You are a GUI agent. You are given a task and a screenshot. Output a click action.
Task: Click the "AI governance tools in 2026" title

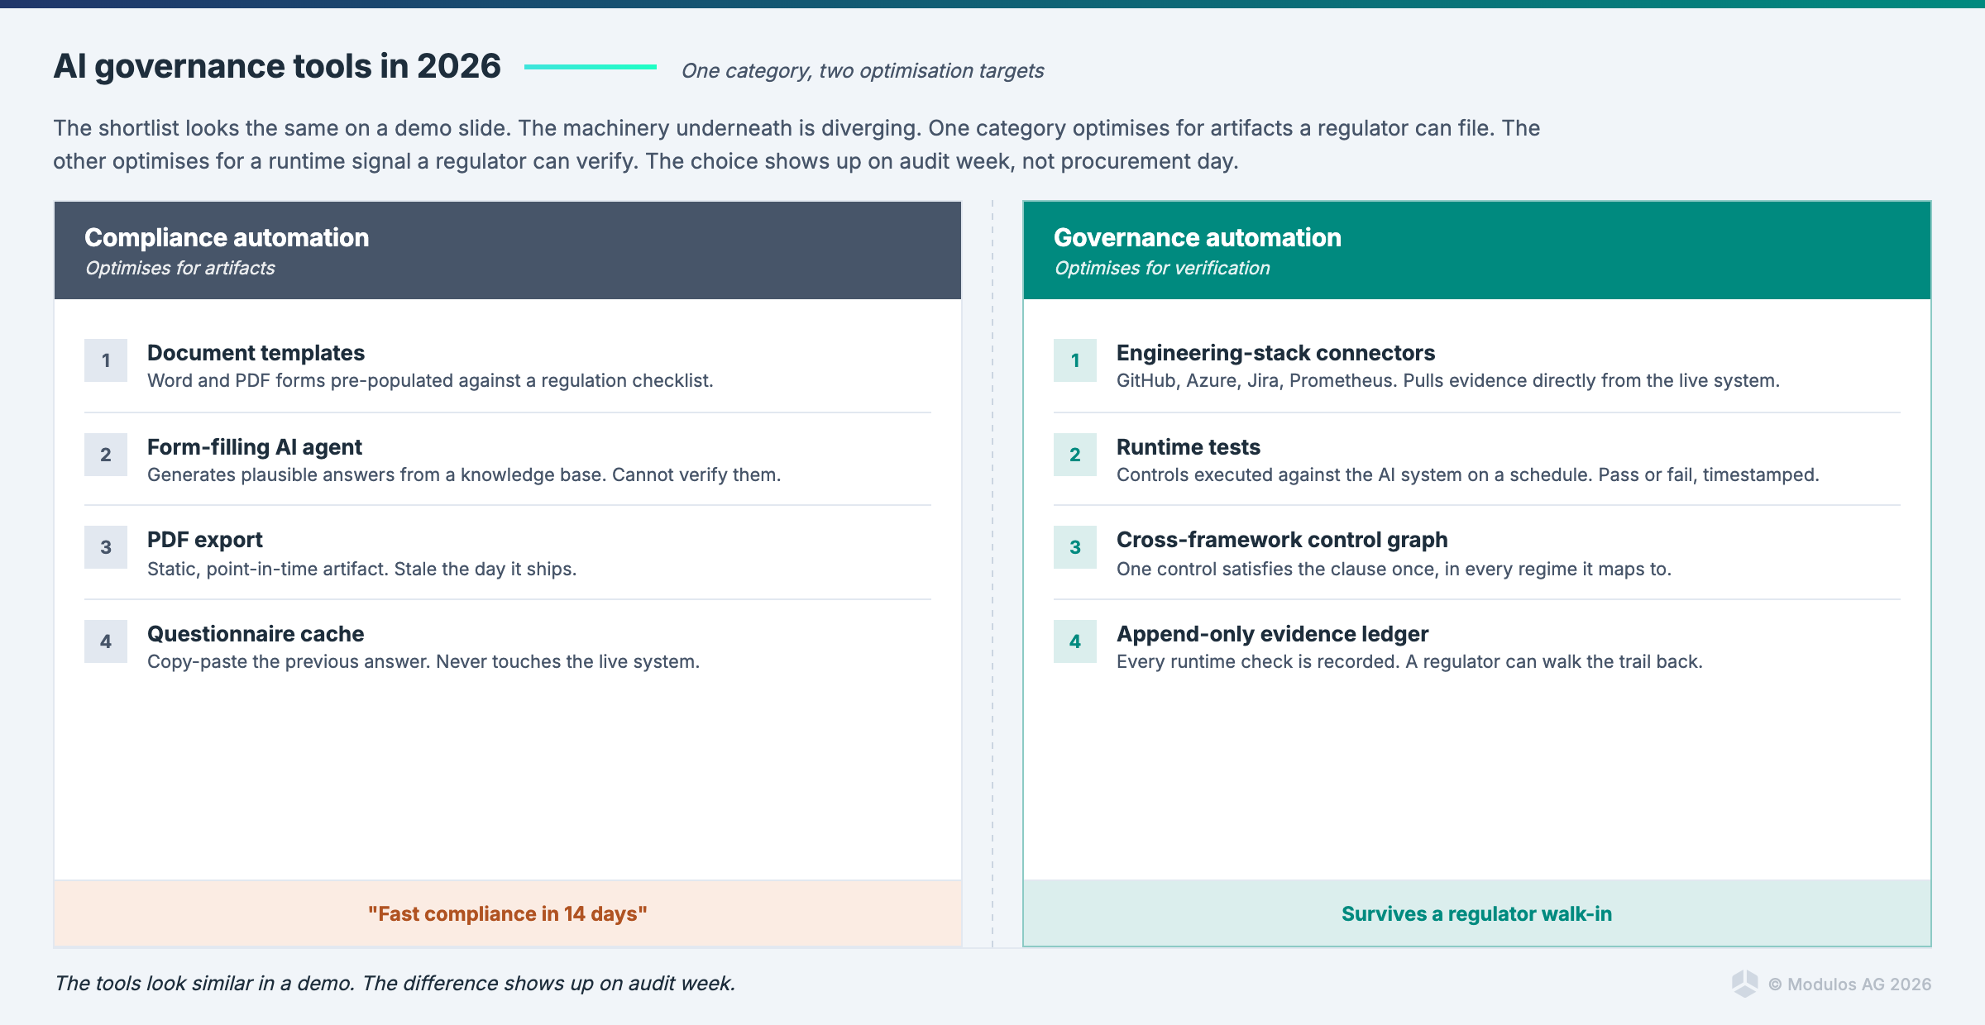pos(277,66)
